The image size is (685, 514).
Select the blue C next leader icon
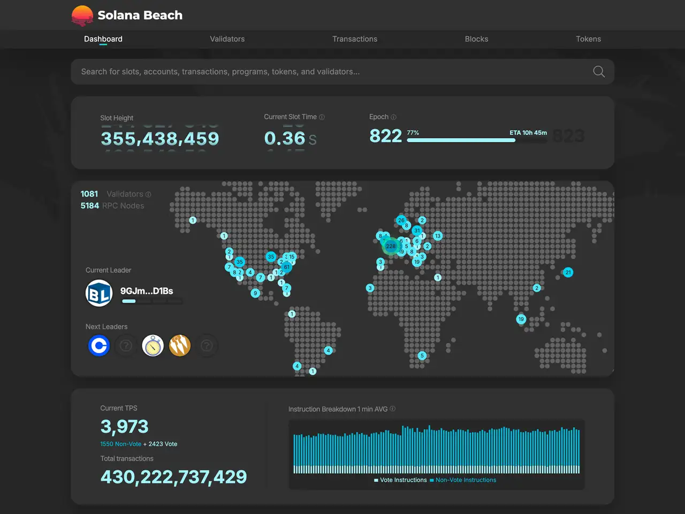point(99,346)
